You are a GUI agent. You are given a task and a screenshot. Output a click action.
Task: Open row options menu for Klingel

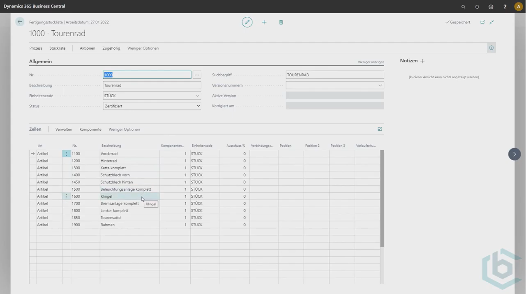(67, 196)
